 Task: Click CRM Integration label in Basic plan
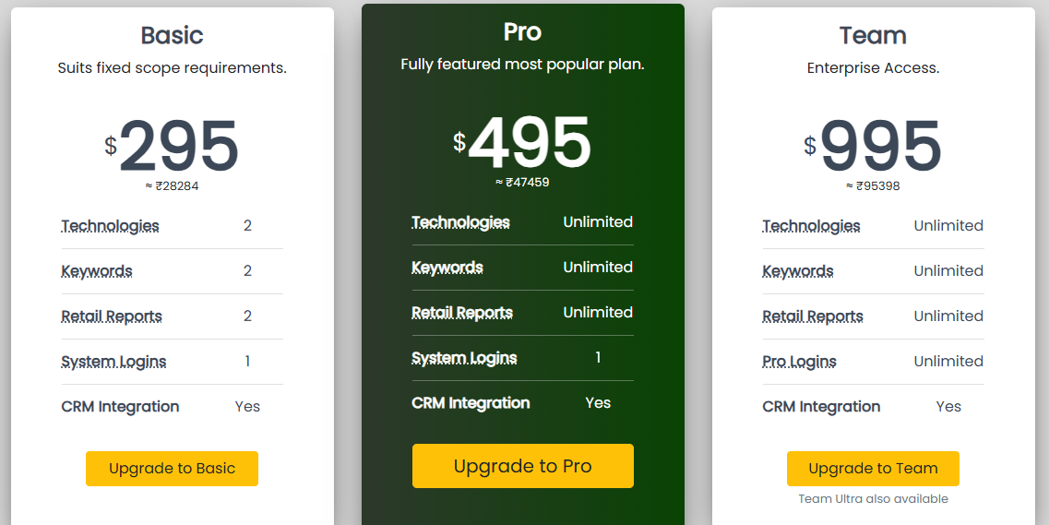(121, 407)
